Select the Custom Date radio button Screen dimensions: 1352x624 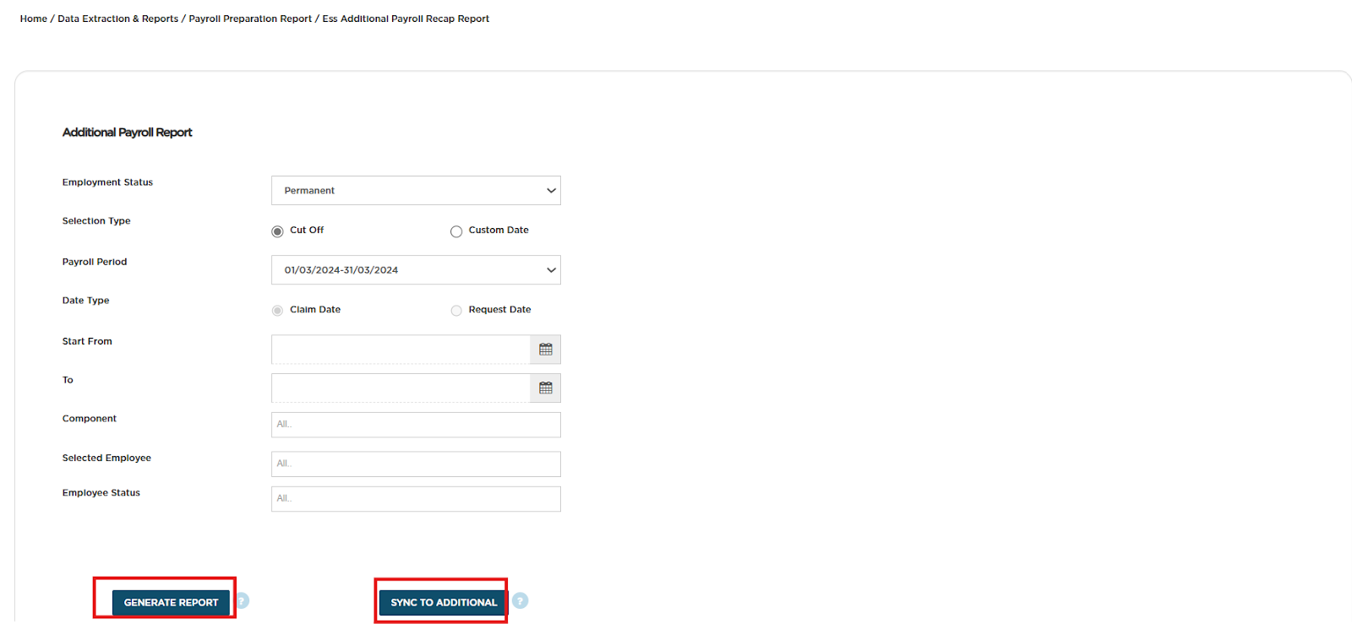pyautogui.click(x=456, y=231)
